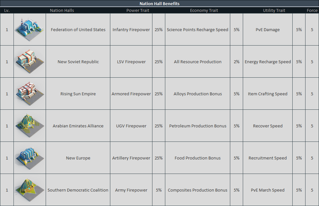Click the 5% value beside Food Production Bonus

coord(236,158)
